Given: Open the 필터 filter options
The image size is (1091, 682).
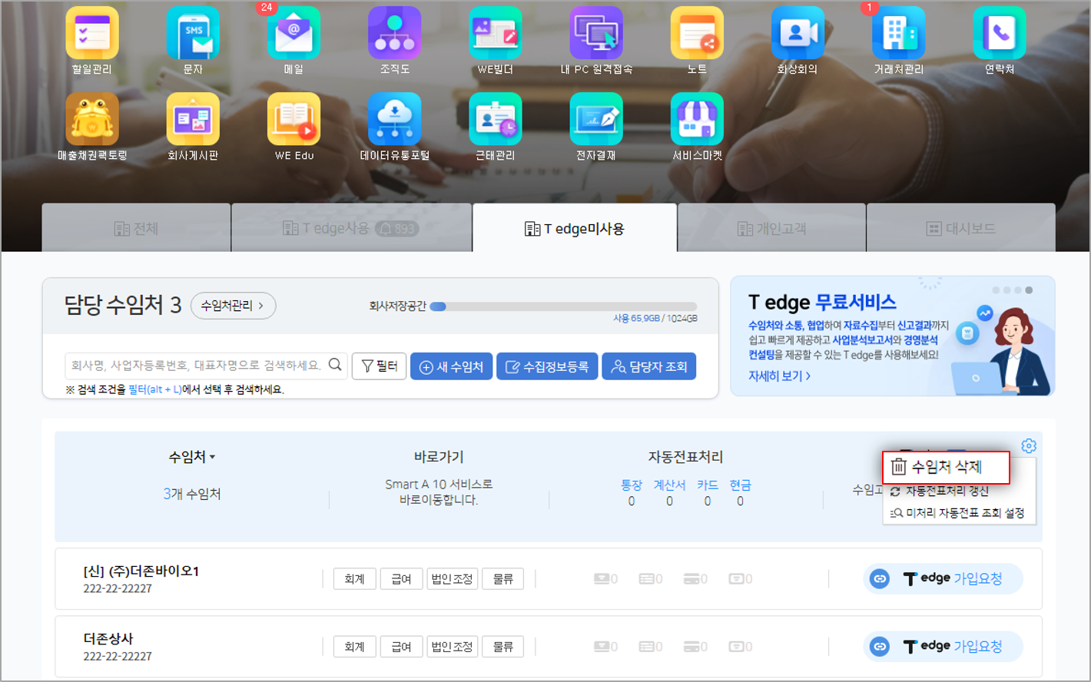Looking at the screenshot, I should click(379, 366).
